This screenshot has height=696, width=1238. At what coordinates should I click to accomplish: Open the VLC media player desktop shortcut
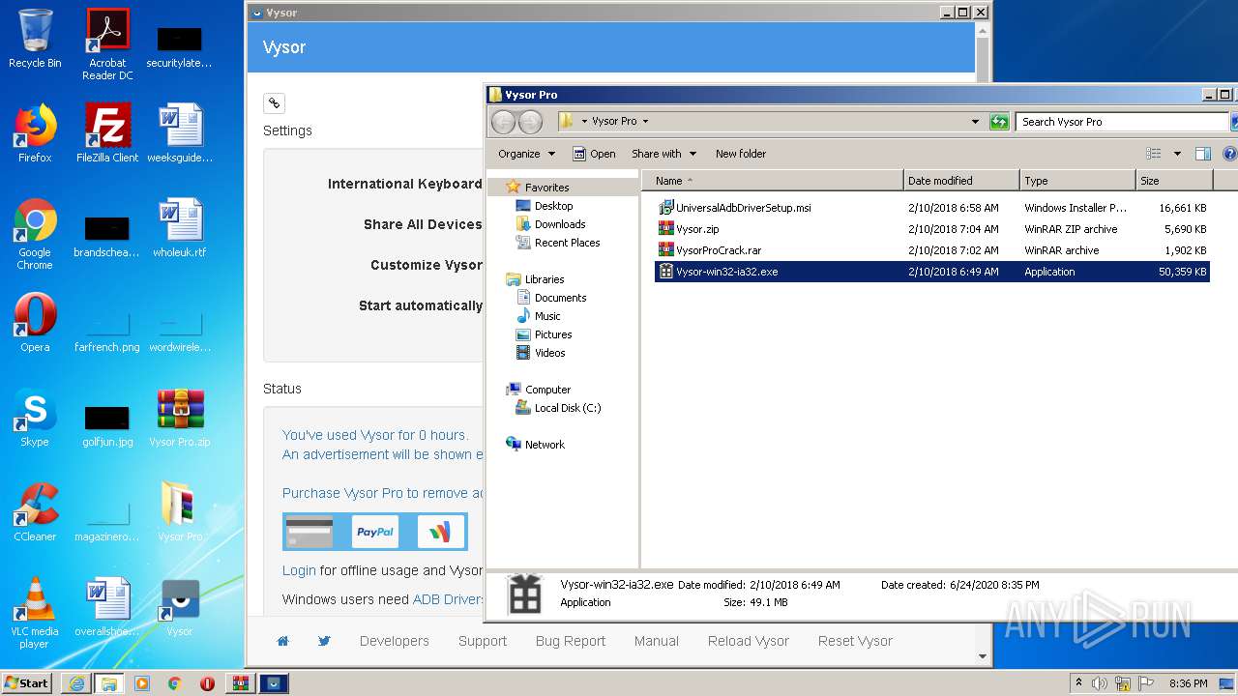click(x=35, y=613)
